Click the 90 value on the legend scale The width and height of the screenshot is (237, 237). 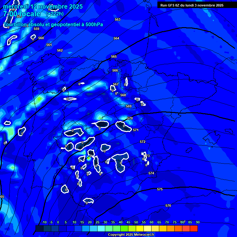pos(197,222)
